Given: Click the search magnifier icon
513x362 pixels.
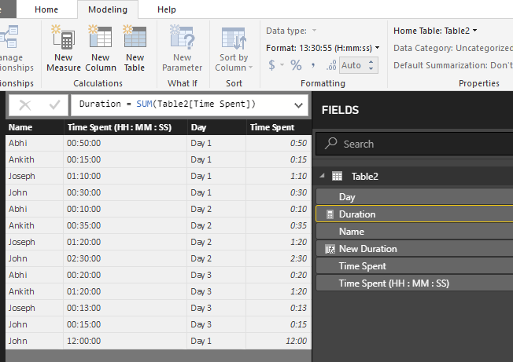Looking at the screenshot, I should pos(330,143).
